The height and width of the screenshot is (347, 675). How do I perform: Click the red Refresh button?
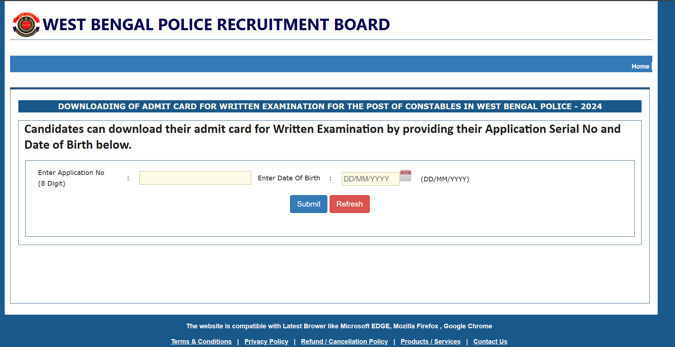[349, 204]
